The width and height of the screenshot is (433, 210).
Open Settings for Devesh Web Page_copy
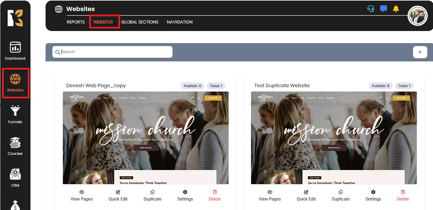[x=185, y=196]
